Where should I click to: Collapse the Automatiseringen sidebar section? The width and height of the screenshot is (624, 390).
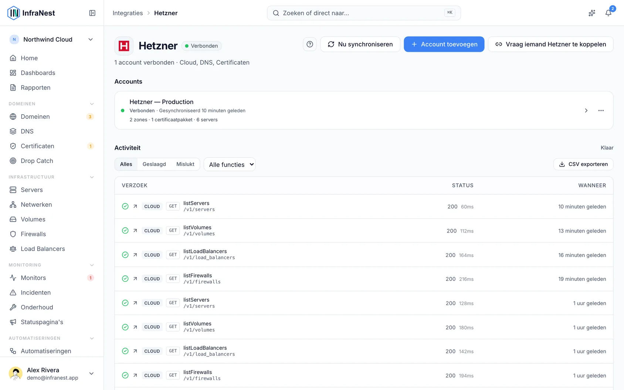[x=92, y=338]
